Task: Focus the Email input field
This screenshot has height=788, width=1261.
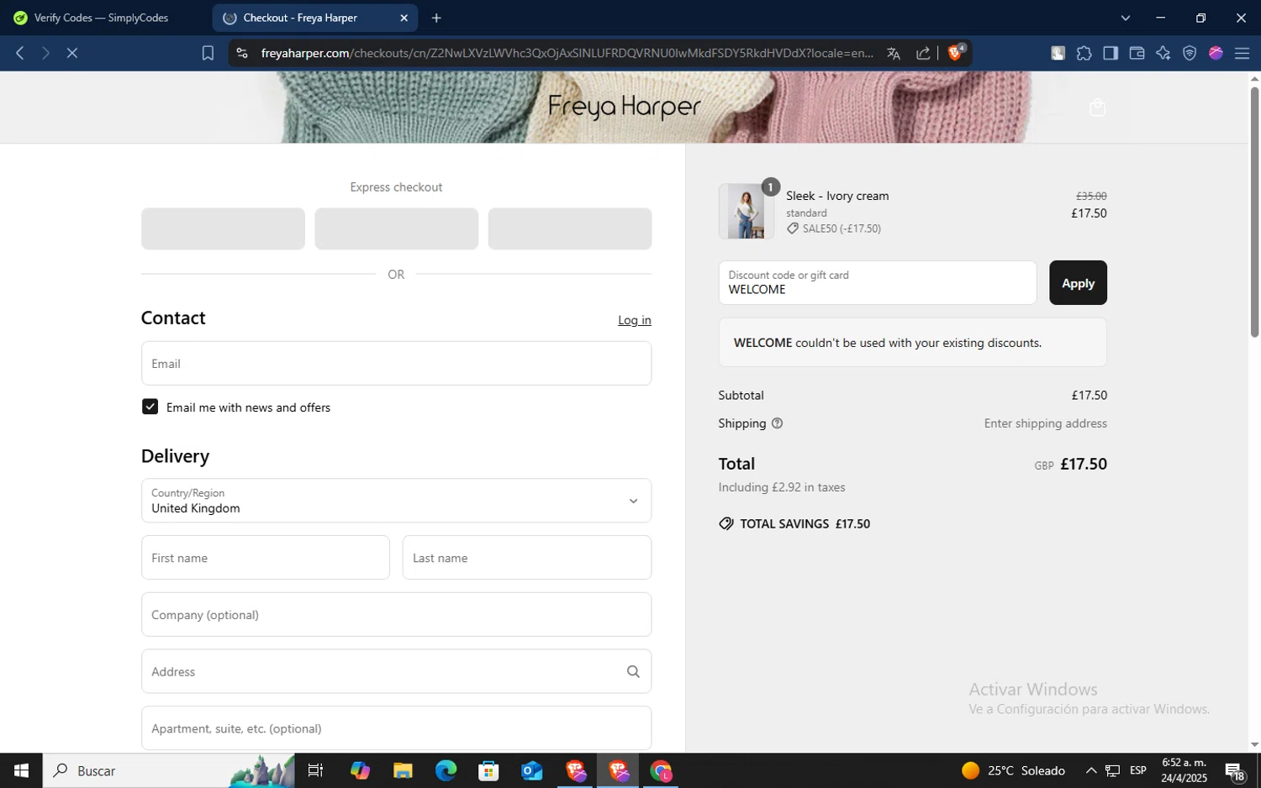Action: tap(396, 363)
